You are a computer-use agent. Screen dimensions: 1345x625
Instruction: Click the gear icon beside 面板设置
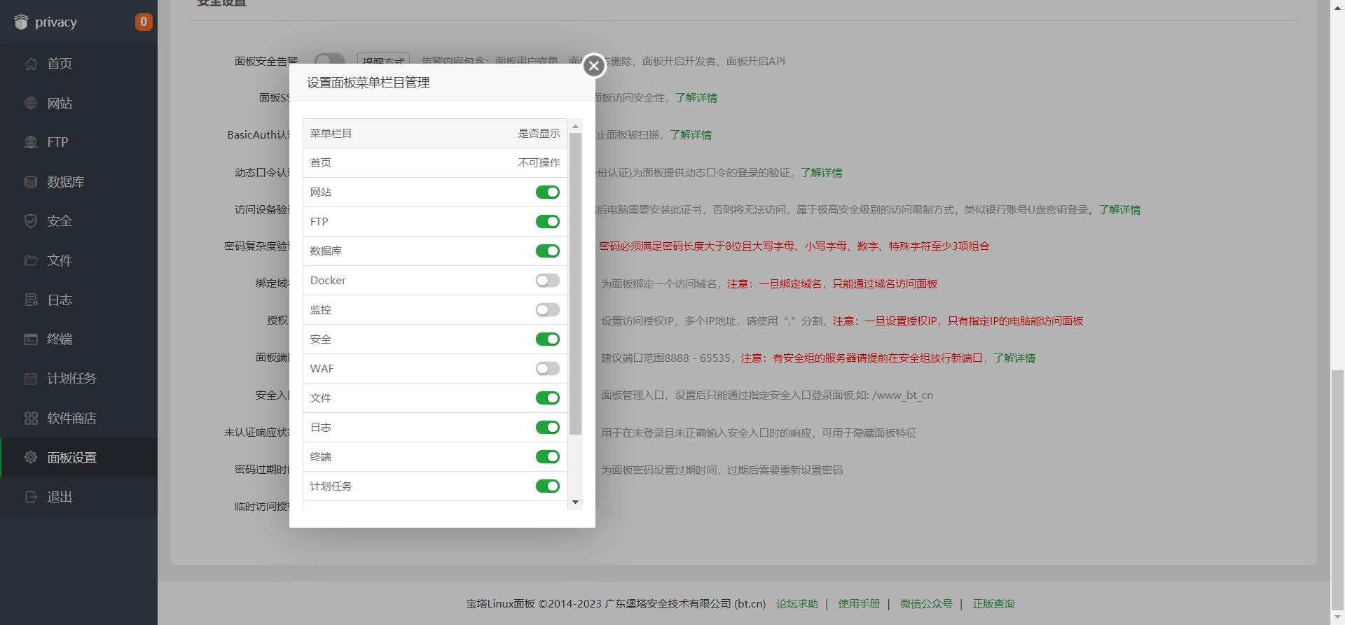tap(31, 457)
